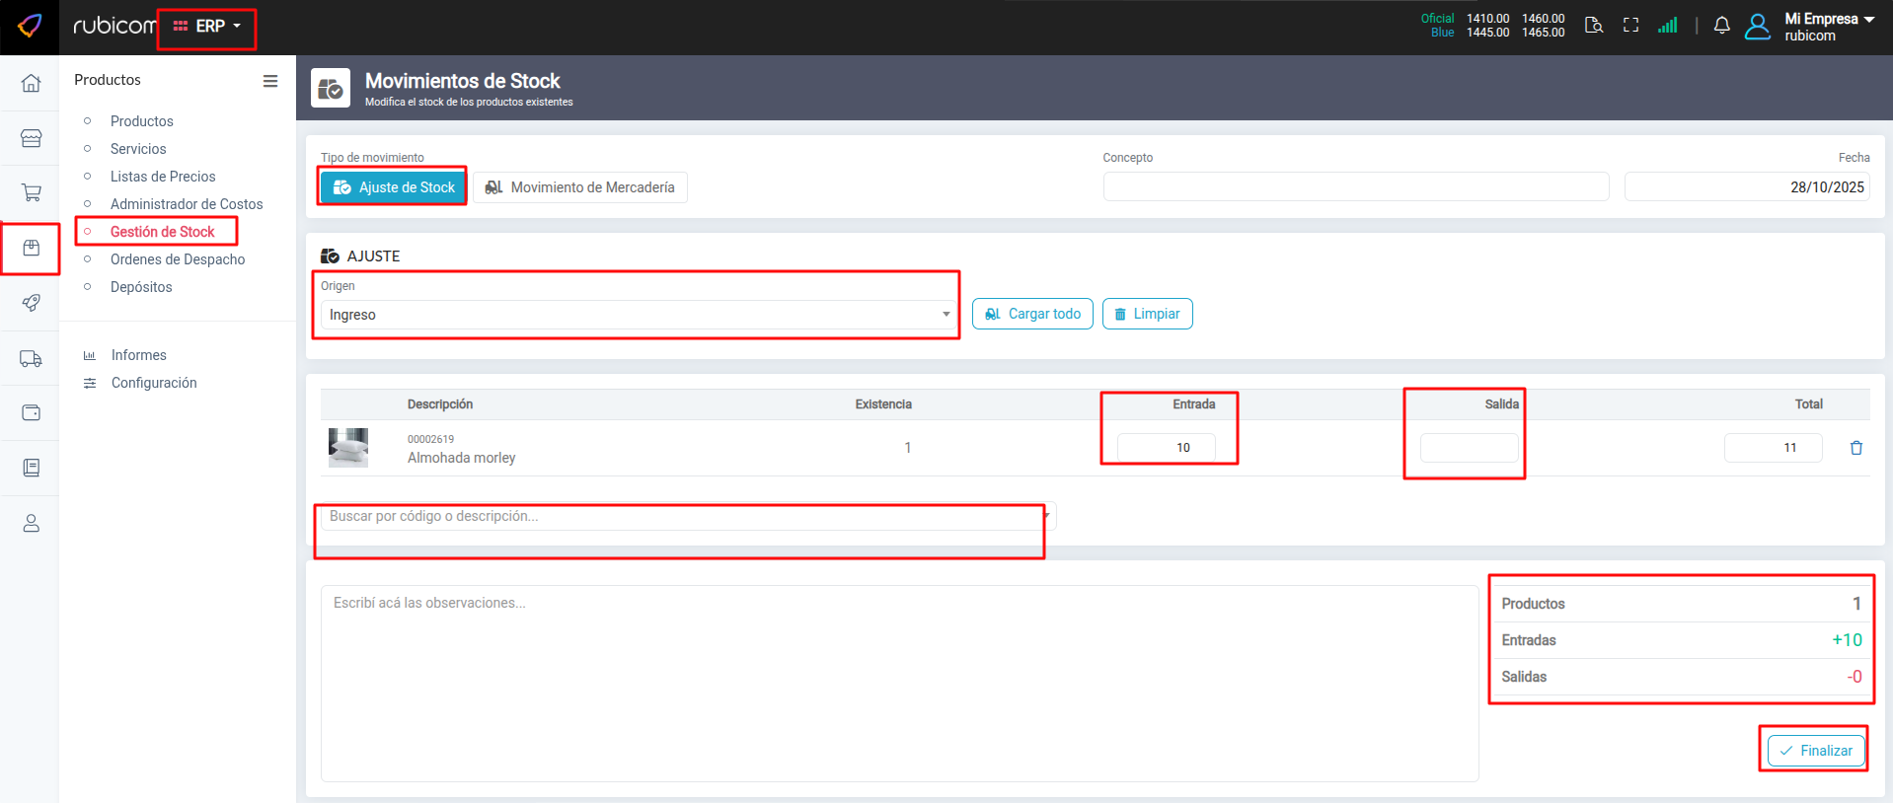Screen dimensions: 1893x803
Task: Open the wallet icon in the sidebar
Action: (31, 413)
